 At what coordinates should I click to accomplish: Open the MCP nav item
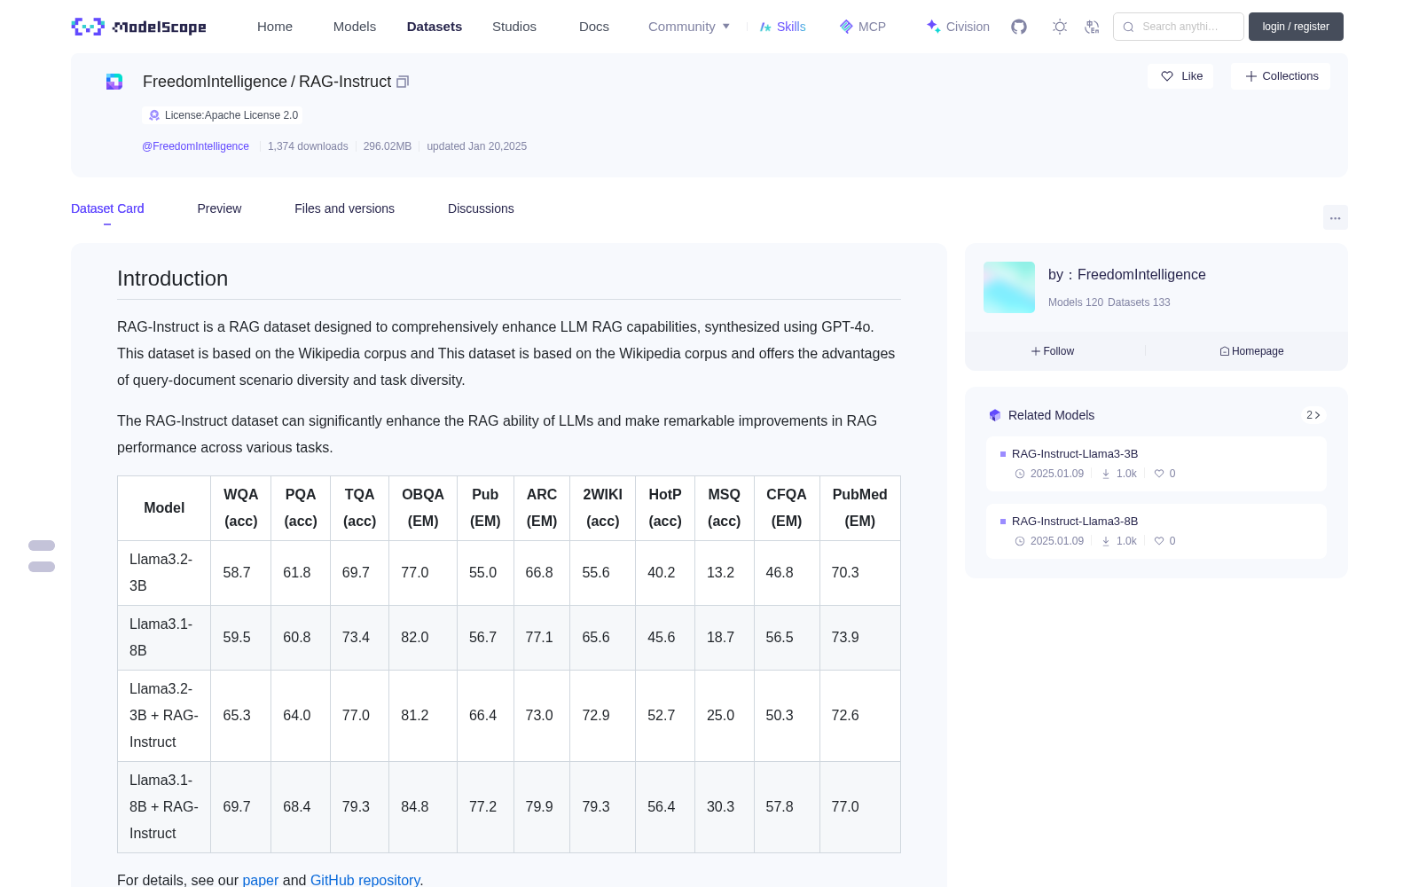[863, 27]
